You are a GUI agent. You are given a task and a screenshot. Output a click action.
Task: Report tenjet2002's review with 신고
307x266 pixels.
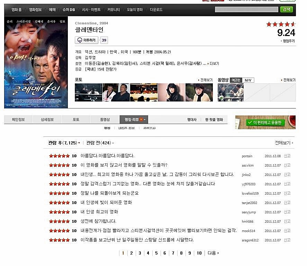point(287,203)
